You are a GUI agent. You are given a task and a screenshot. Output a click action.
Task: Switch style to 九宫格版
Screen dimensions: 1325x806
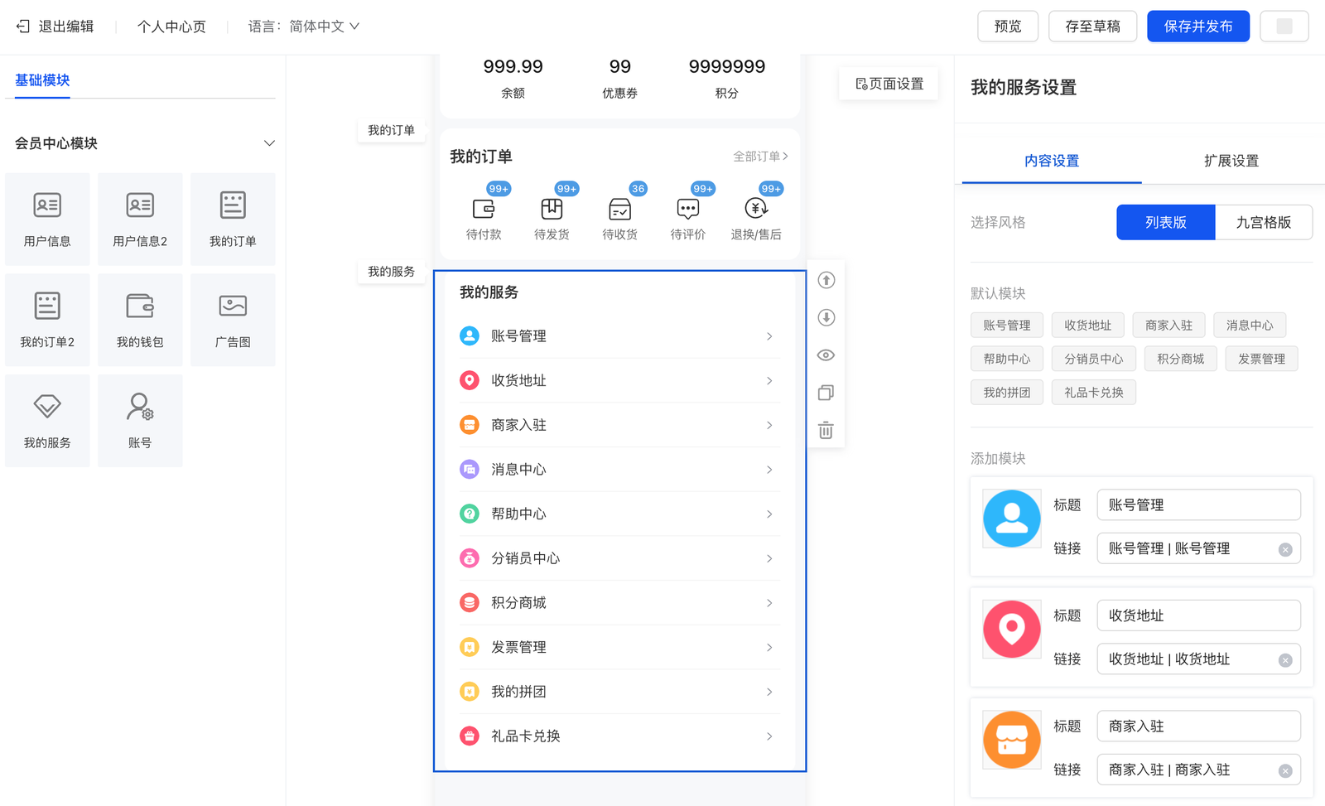point(1263,222)
